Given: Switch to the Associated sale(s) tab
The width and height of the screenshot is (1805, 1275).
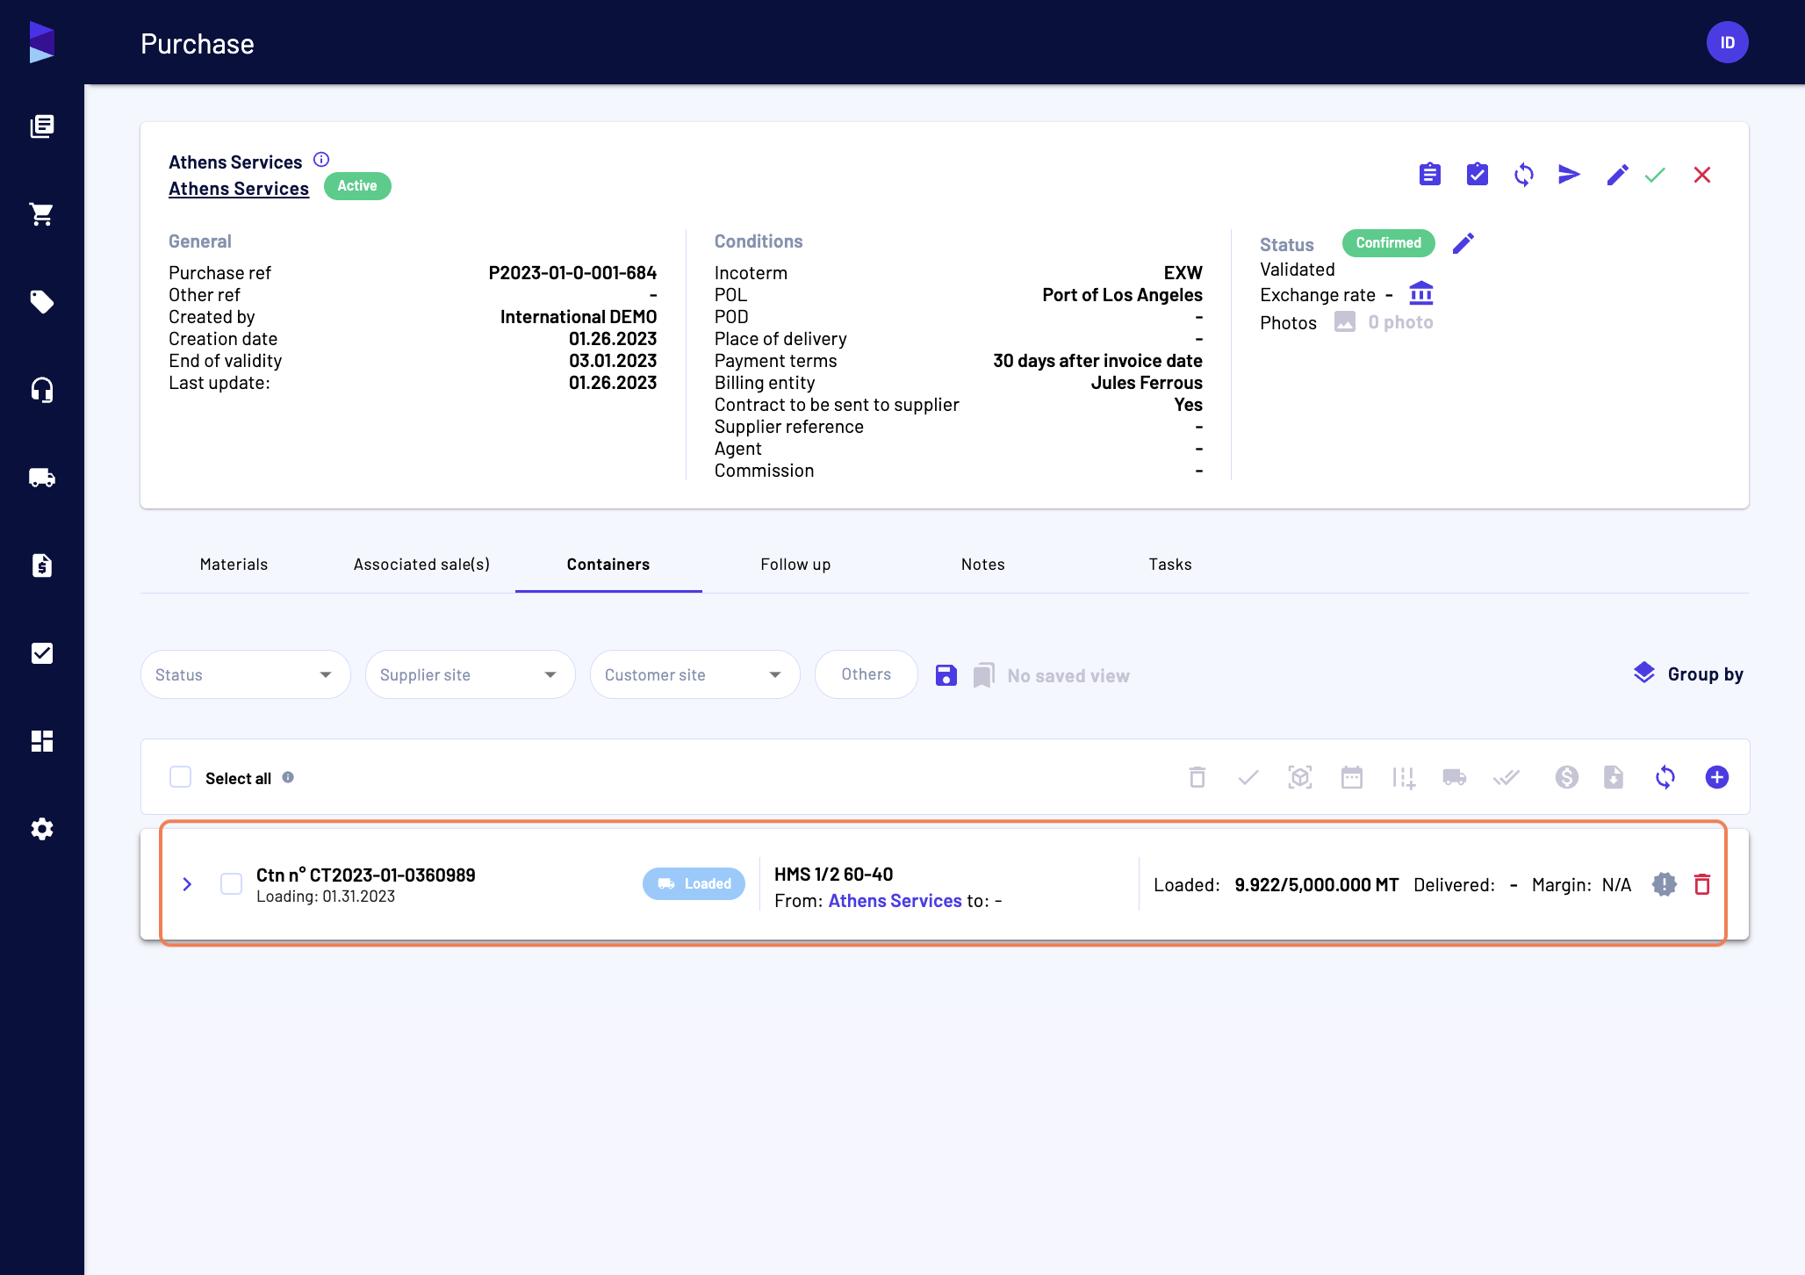Looking at the screenshot, I should pos(421,565).
